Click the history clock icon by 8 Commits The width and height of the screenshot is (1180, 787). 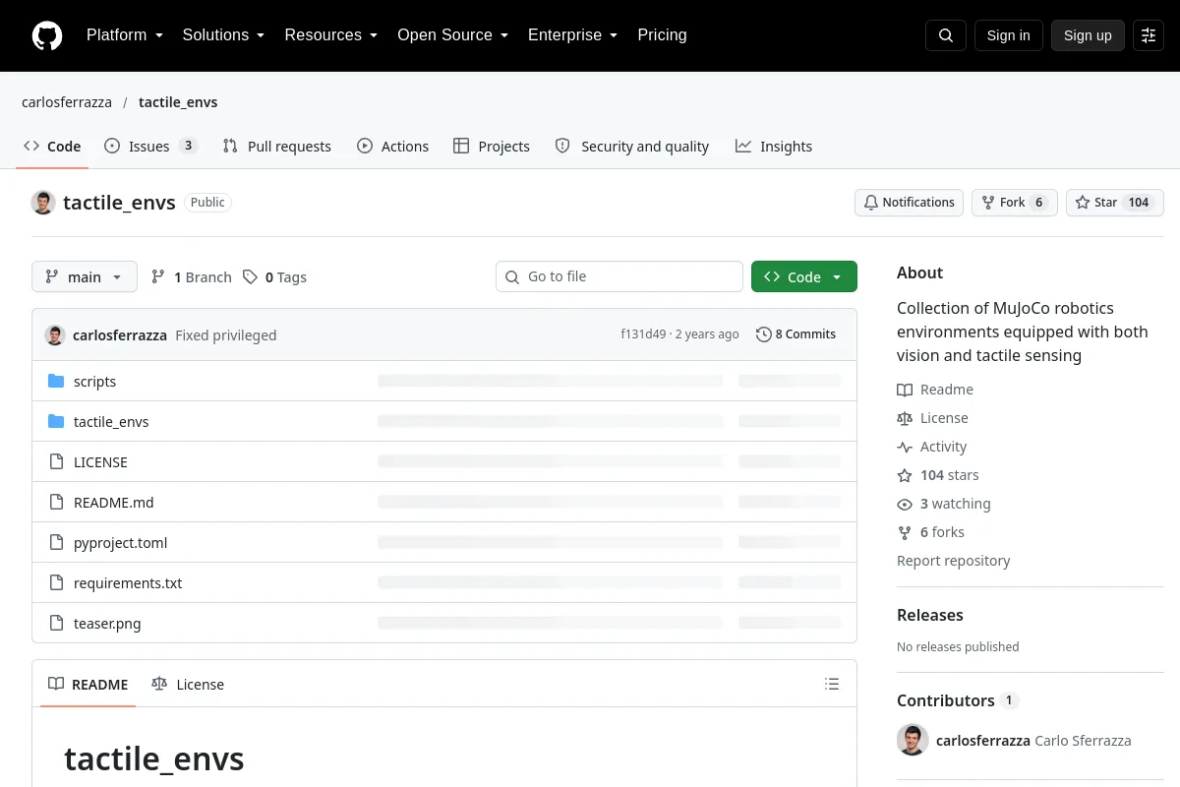[x=764, y=334]
